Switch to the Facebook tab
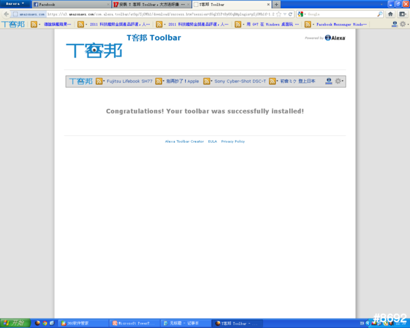 coord(71,5)
